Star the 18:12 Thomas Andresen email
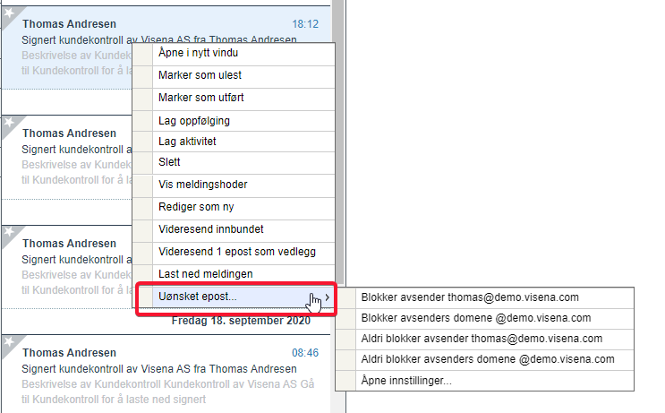This screenshot has height=413, width=665. click(9, 13)
